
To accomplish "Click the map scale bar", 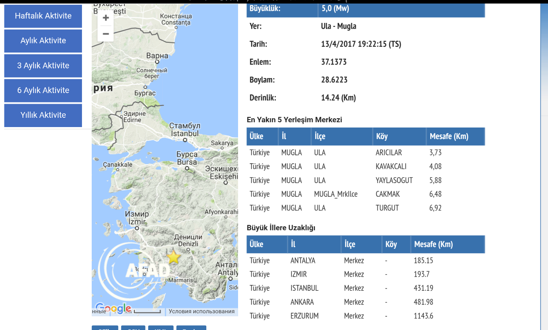I will (x=147, y=311).
